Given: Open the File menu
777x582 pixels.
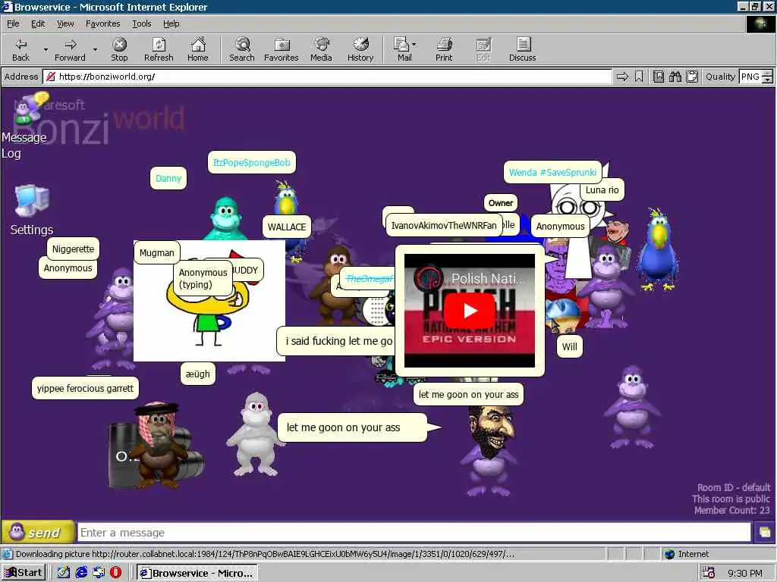Looking at the screenshot, I should pos(13,23).
